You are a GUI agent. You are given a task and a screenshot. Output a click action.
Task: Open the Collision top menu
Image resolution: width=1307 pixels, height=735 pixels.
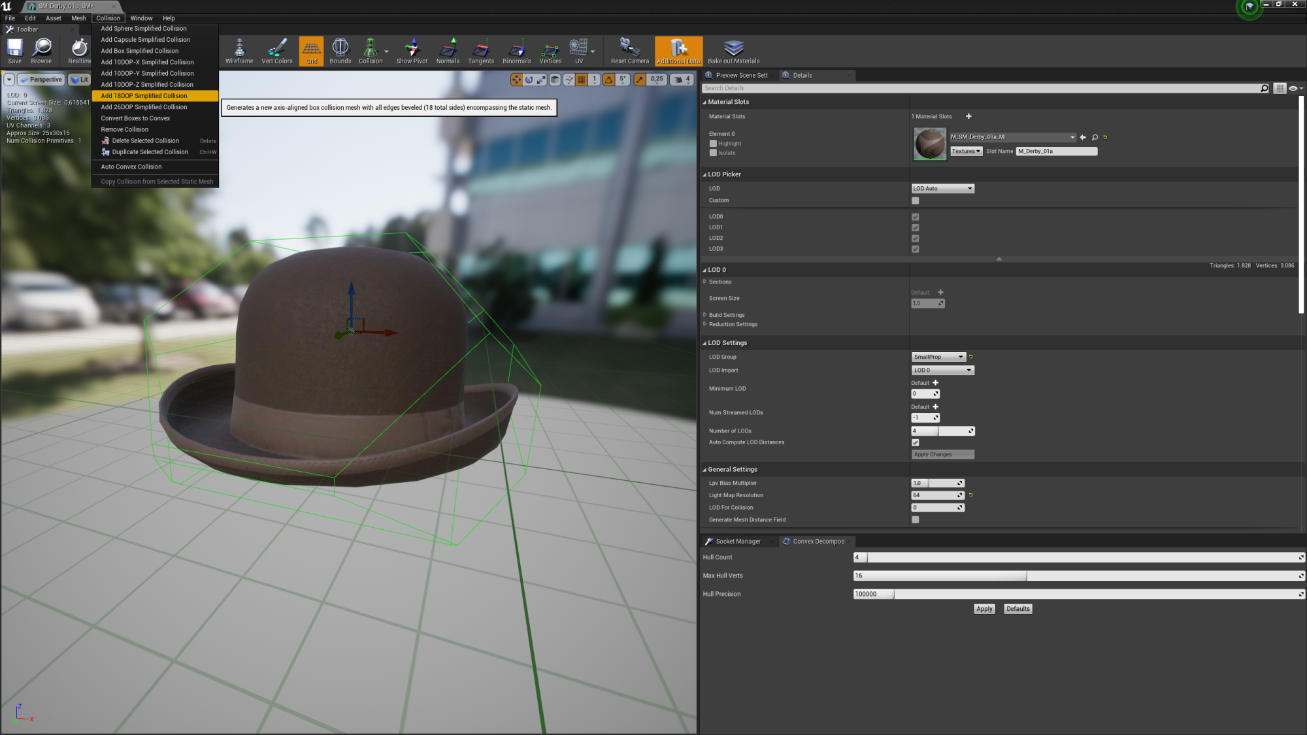pos(108,17)
